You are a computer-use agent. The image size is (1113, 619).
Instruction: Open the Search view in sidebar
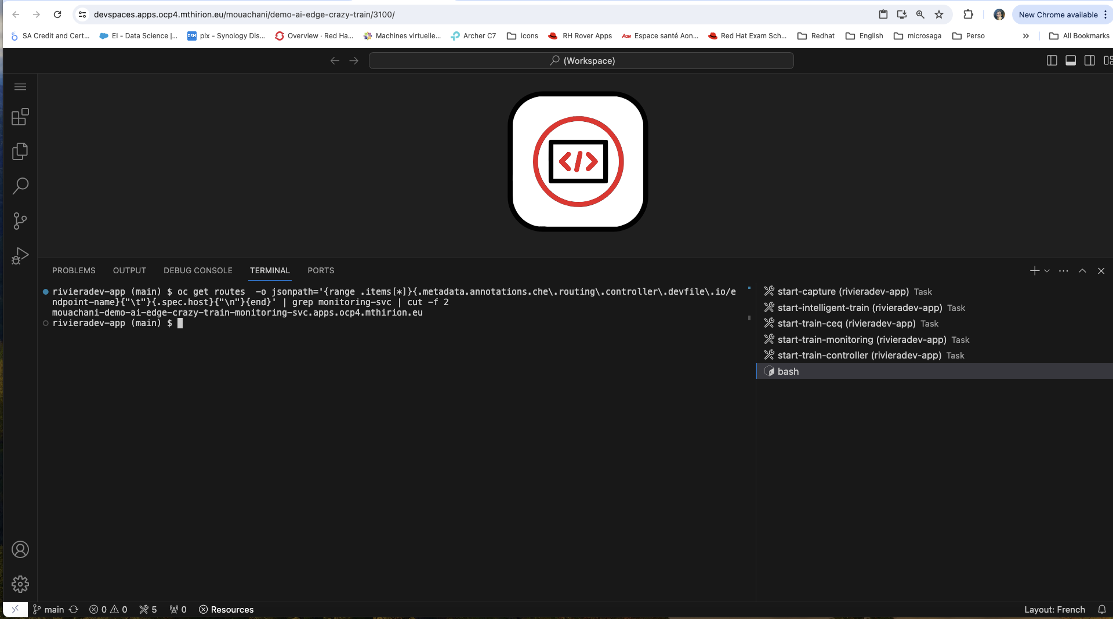(x=20, y=186)
